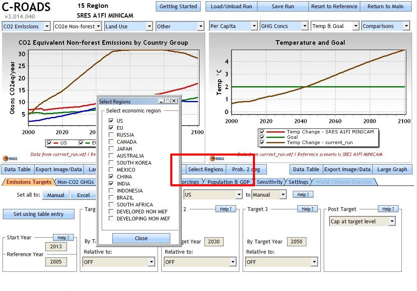
Task: Open the Per Capita dropdown
Action: (233, 26)
